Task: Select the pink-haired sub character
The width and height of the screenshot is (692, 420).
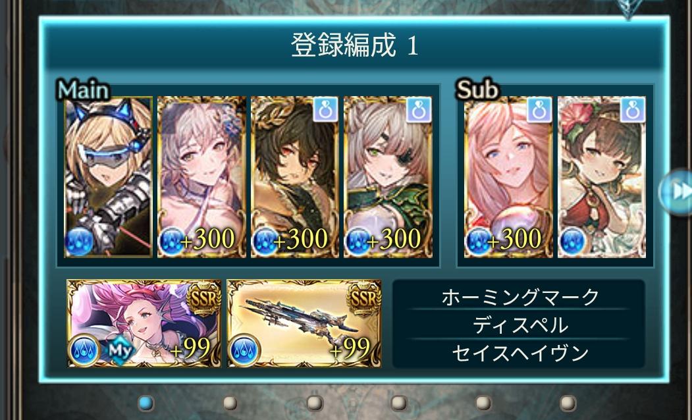Action: (x=508, y=177)
